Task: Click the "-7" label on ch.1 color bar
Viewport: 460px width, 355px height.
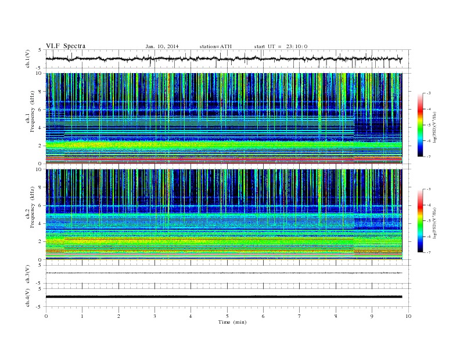Action: point(428,157)
